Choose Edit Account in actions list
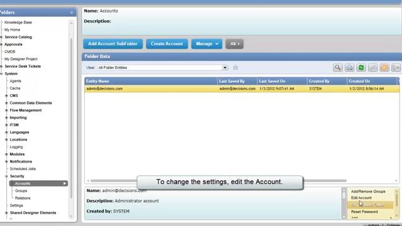Image resolution: width=402 pixels, height=226 pixels. 361,198
